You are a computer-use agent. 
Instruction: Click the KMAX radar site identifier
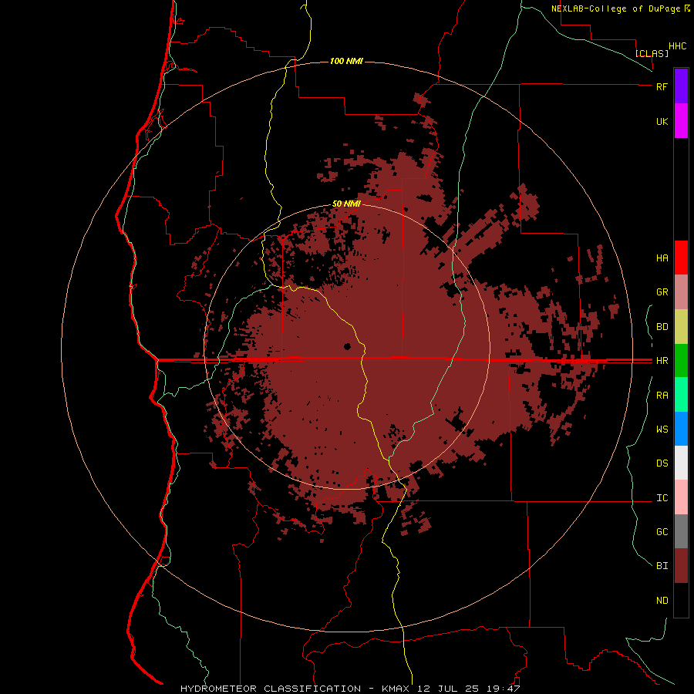pyautogui.click(x=396, y=689)
